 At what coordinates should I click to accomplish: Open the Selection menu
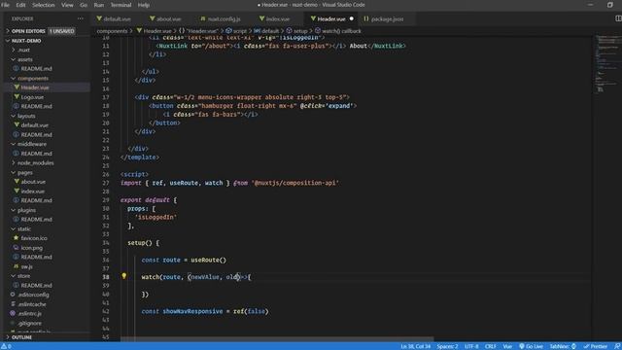[43, 5]
